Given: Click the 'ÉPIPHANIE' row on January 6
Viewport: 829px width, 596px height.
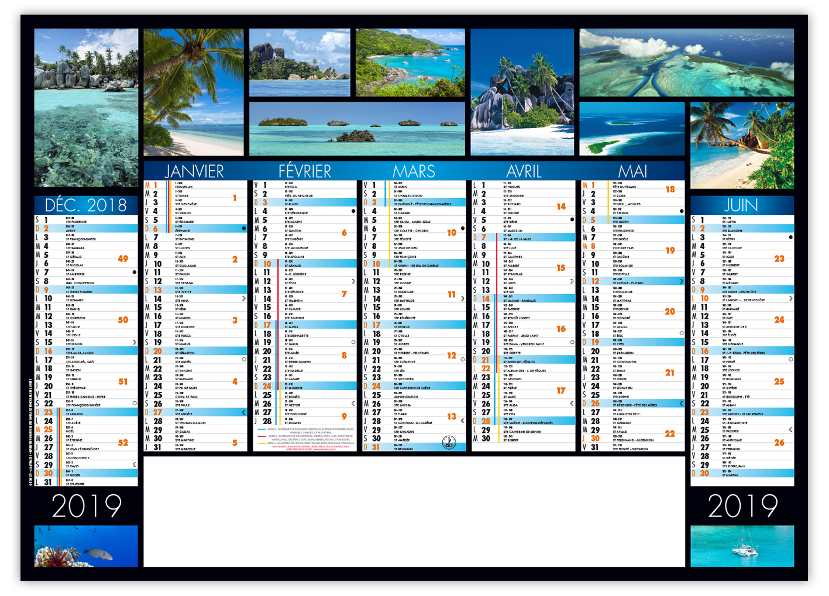Looking at the screenshot, I should coord(195,229).
